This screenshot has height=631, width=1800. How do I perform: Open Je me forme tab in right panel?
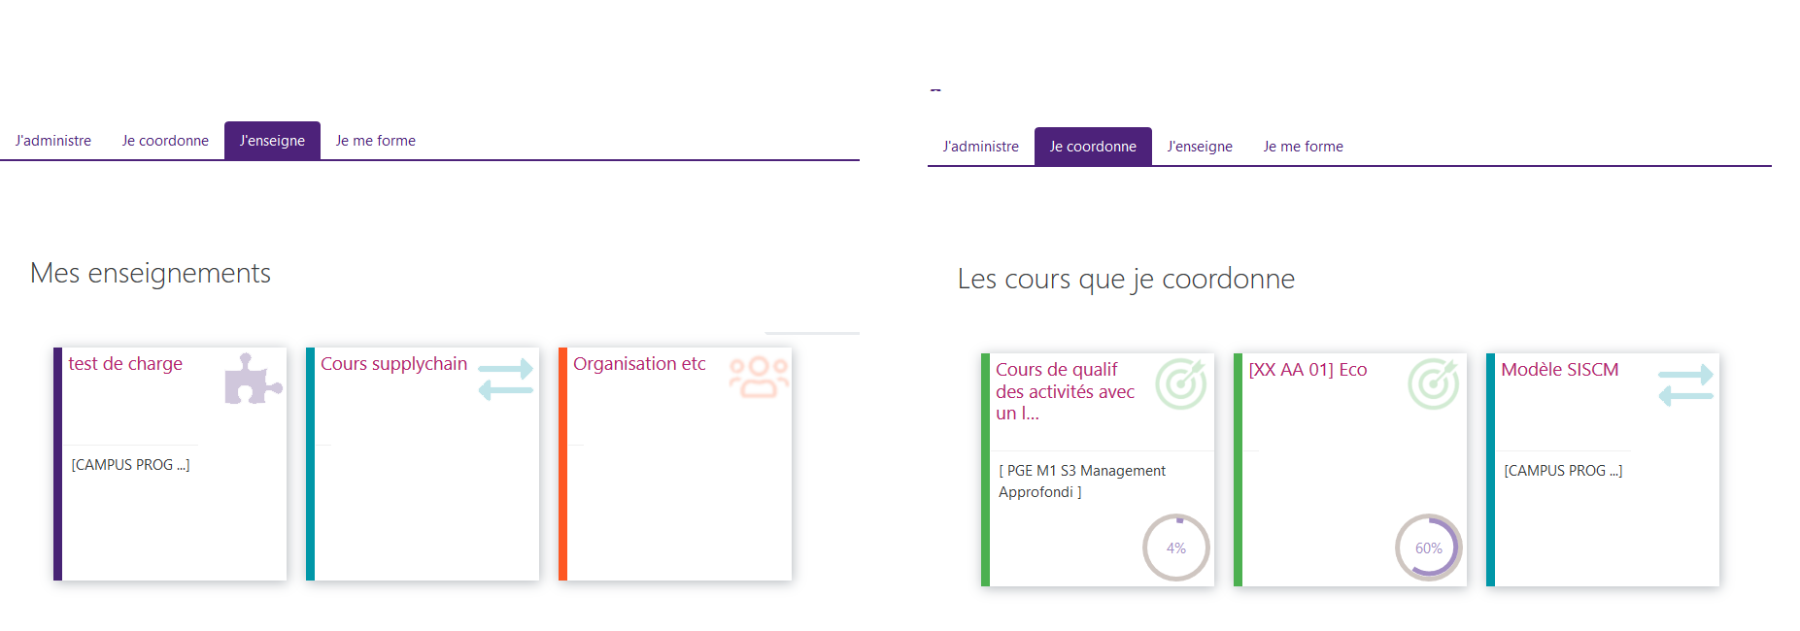[x=1303, y=147]
